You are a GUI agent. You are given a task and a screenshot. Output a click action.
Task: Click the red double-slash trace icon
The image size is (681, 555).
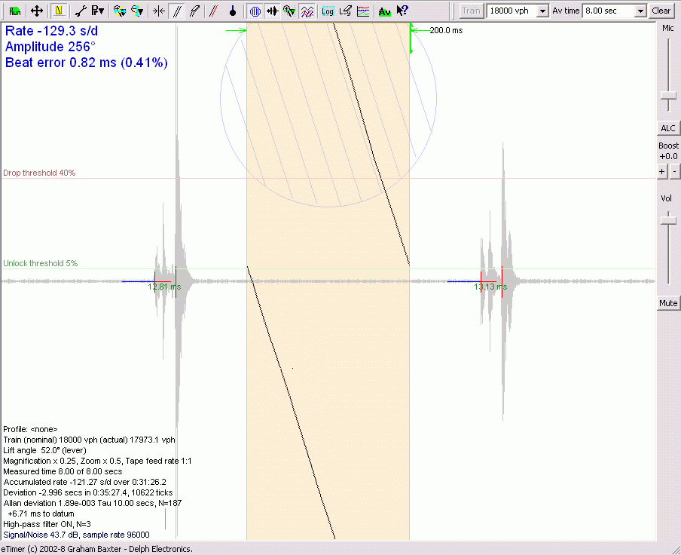tap(214, 11)
